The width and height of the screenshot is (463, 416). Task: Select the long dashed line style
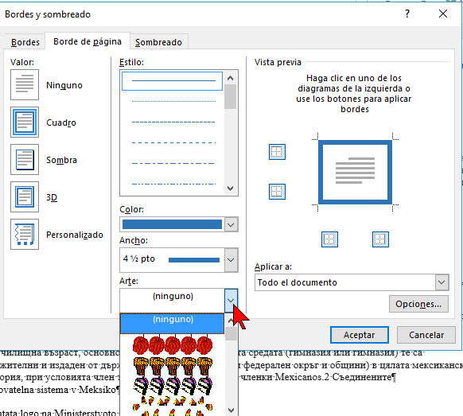(173, 142)
